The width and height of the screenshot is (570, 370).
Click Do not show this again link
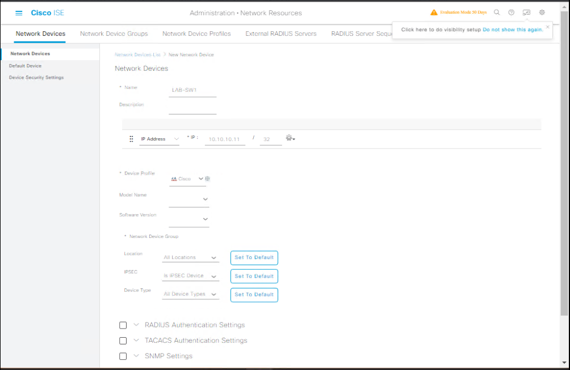pos(513,29)
